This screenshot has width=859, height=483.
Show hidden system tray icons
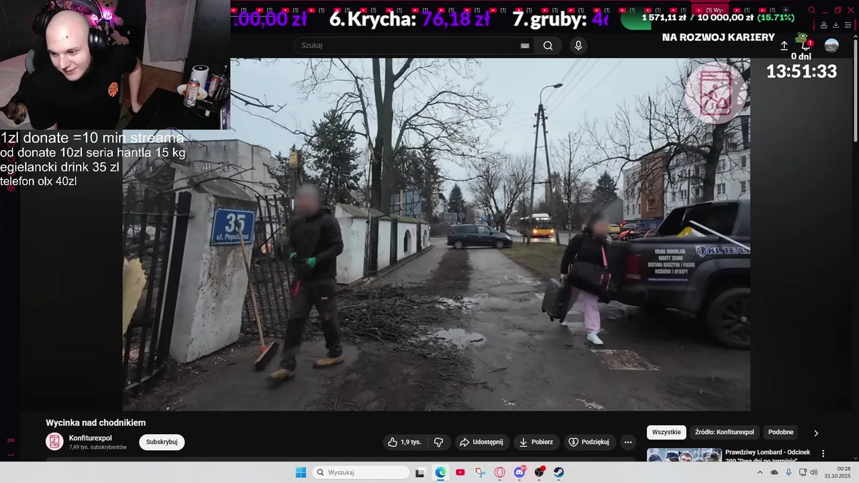pos(760,472)
